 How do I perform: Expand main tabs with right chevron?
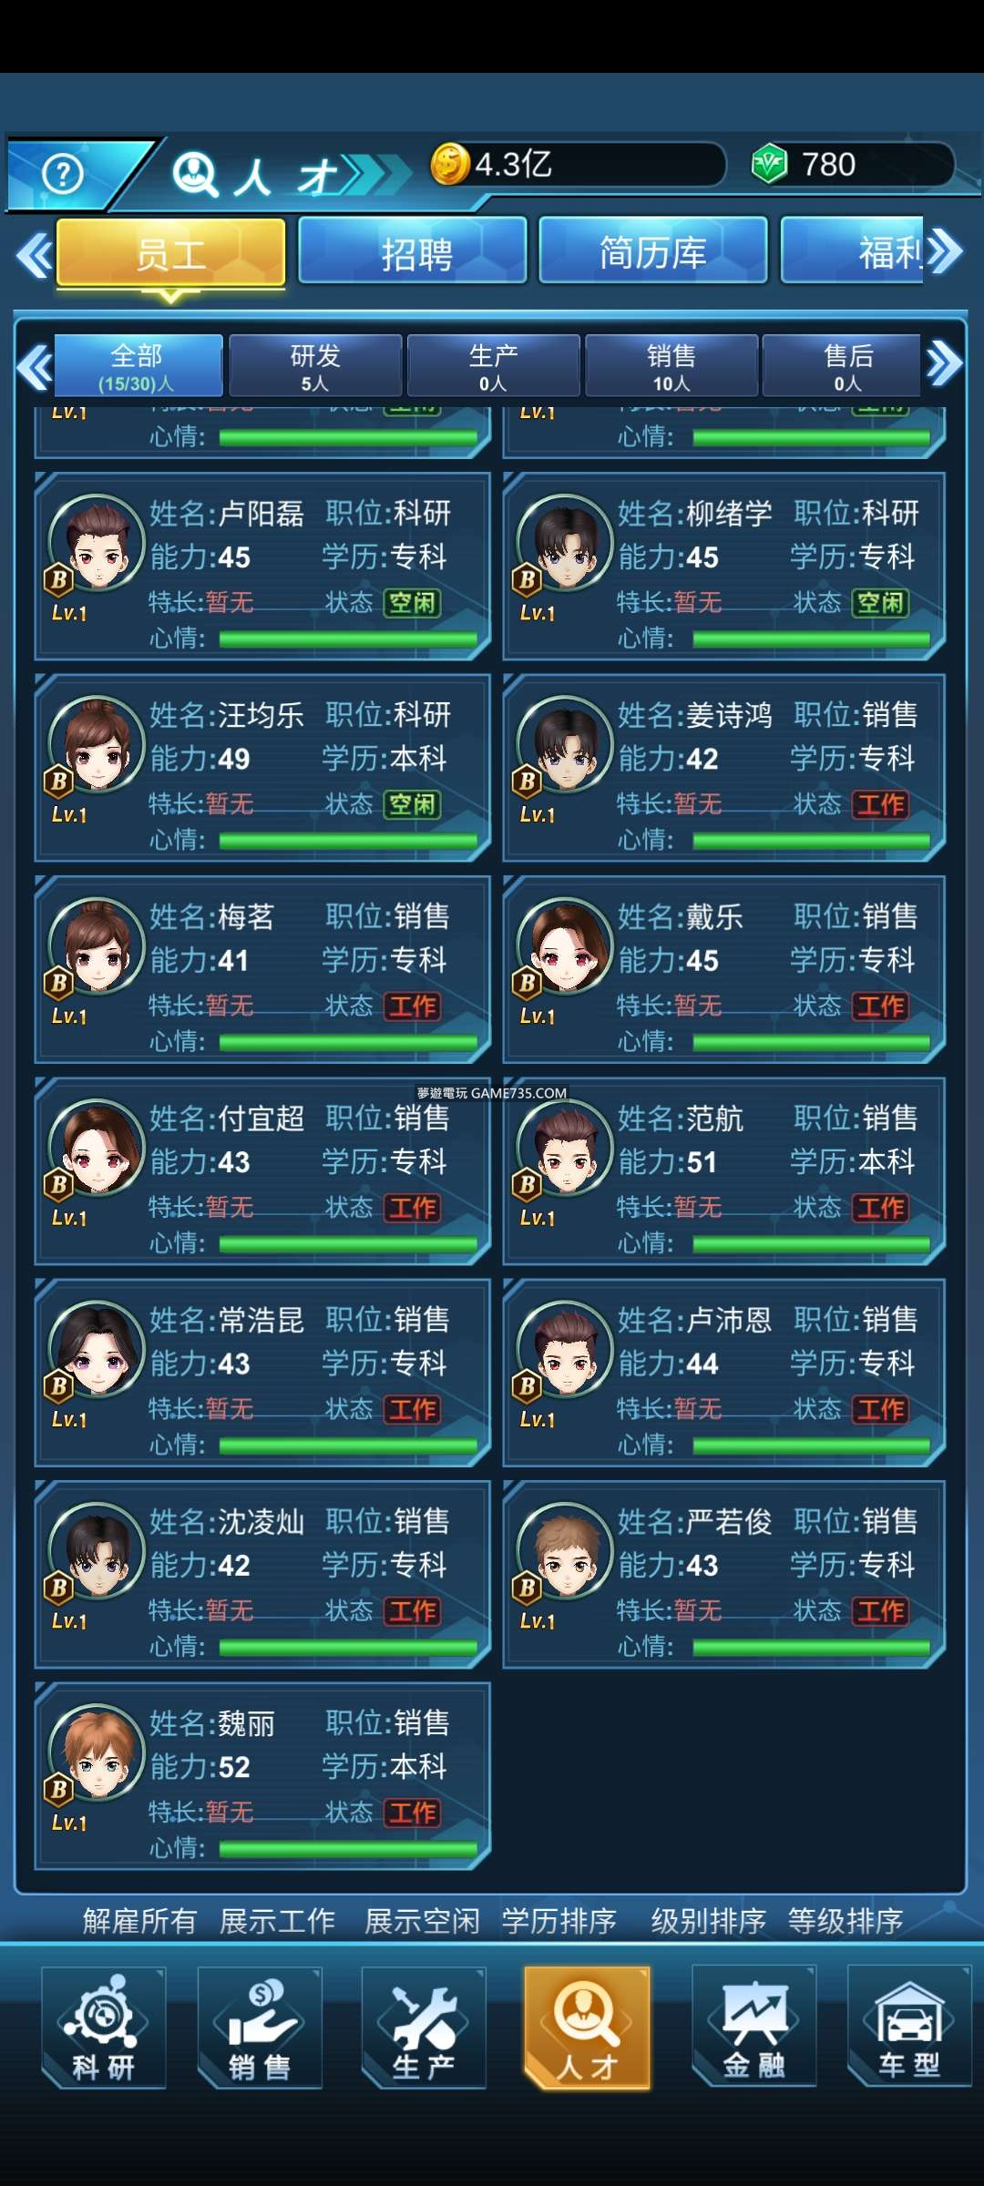click(x=947, y=251)
